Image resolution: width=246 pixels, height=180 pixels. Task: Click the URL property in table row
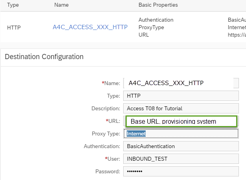[144, 35]
